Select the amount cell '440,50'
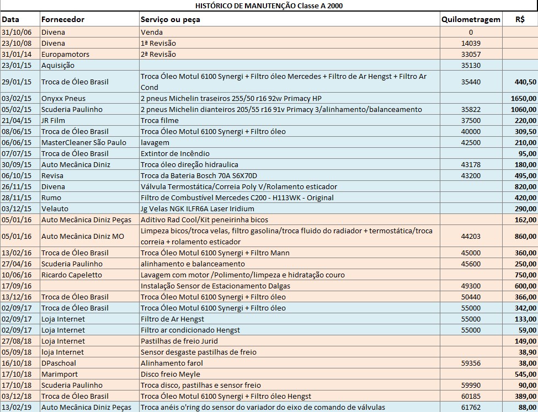Image resolution: width=538 pixels, height=412 pixels. tap(520, 82)
